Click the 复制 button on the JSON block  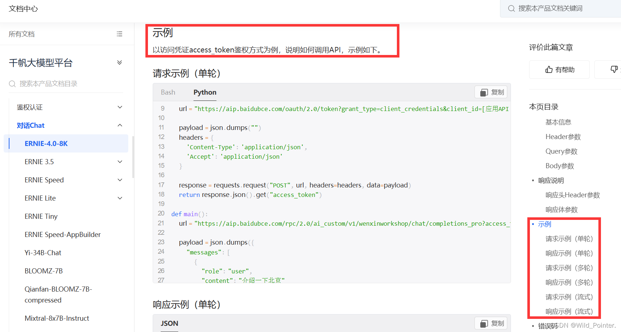[491, 323]
